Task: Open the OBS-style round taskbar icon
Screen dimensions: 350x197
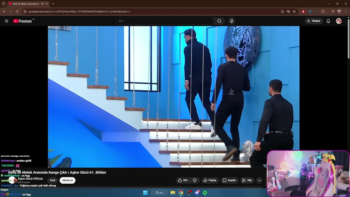Action: (189, 193)
